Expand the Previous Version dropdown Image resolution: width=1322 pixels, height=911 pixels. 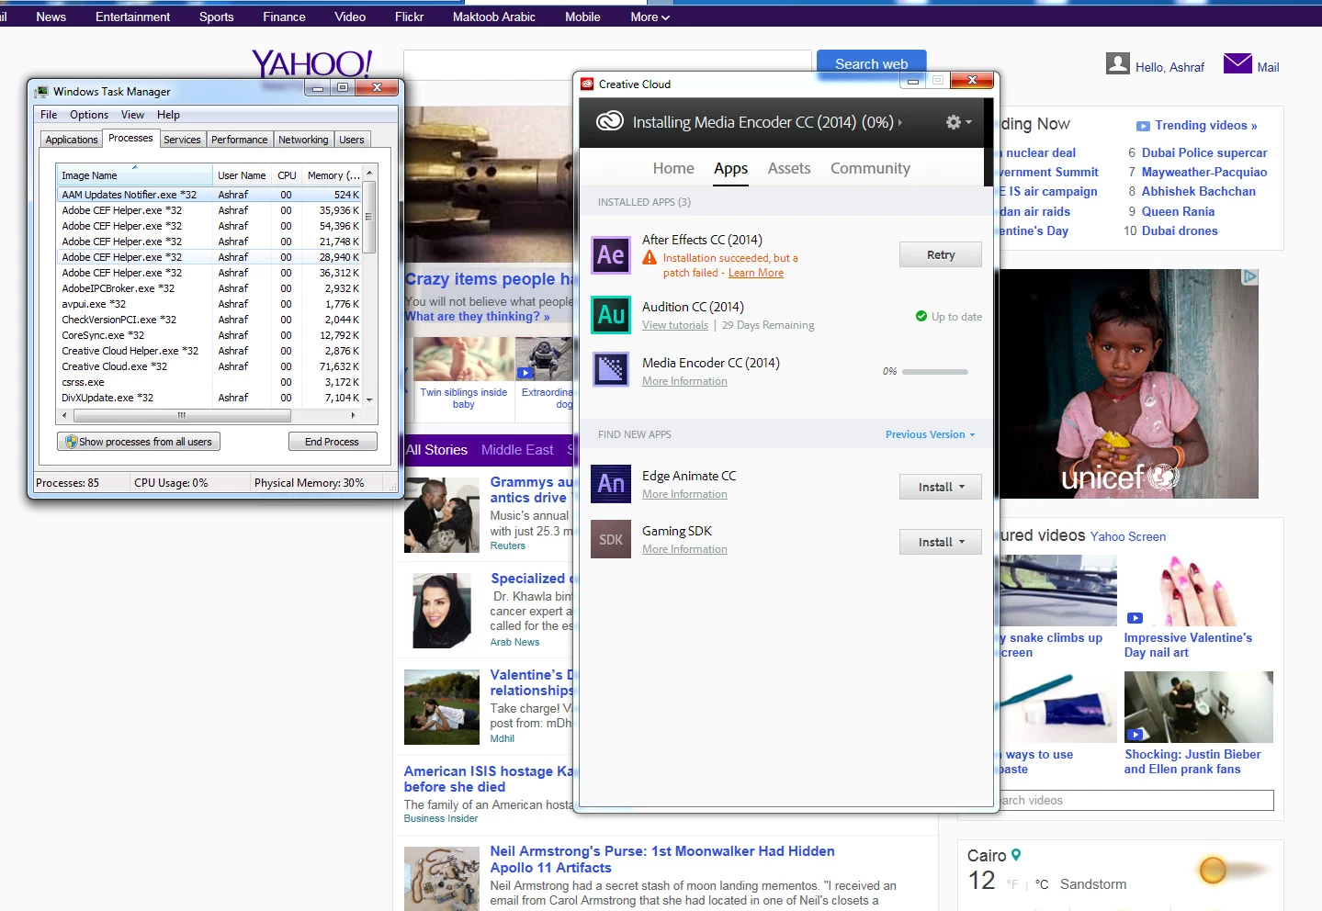[x=930, y=434]
